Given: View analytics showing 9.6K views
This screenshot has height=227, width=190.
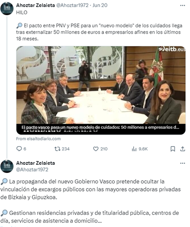Looking at the screenshot, I should [x=134, y=149].
